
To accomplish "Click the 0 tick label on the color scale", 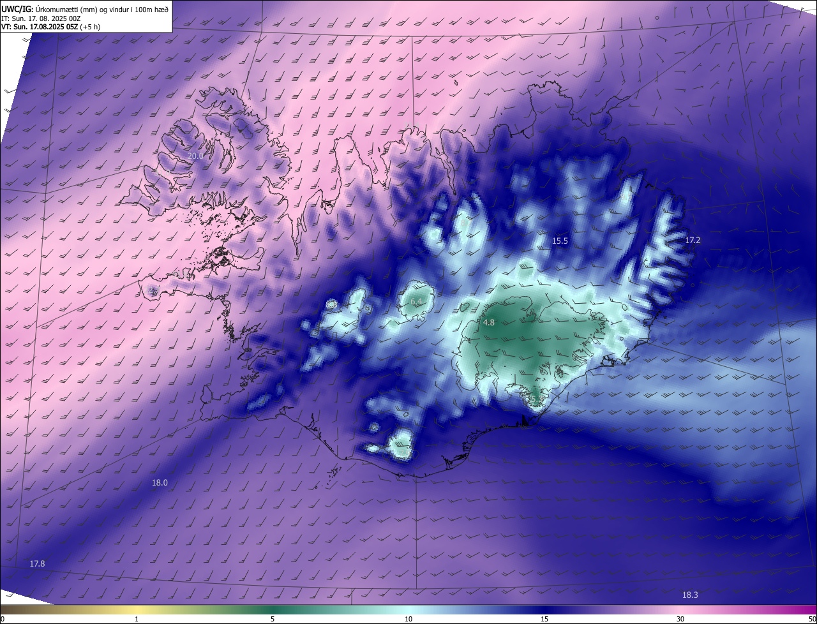I will tap(3, 619).
